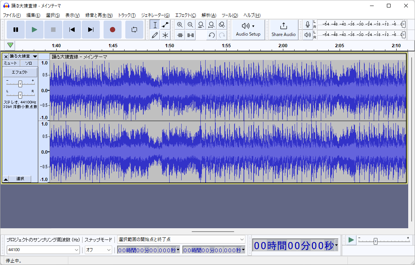
Task: Fit project to width zoom icon
Action: pos(212,25)
